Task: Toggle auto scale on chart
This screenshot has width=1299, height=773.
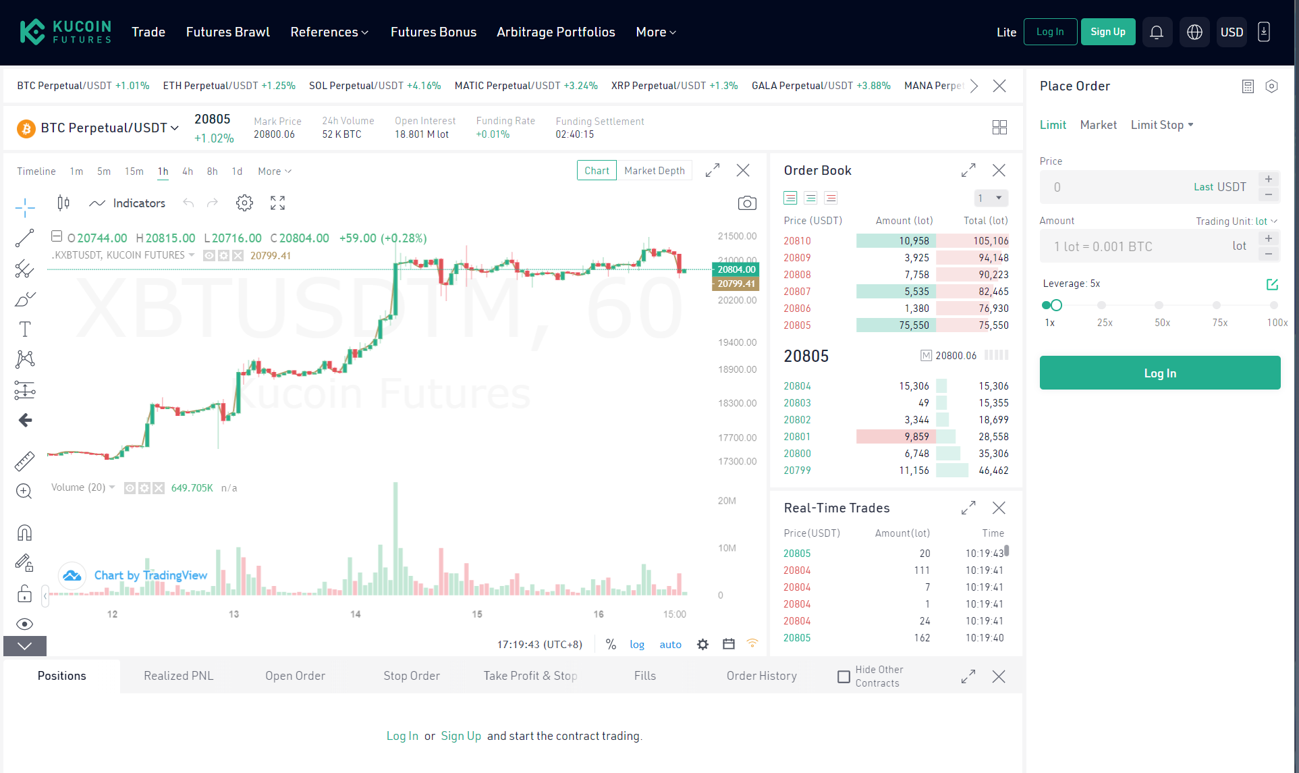Action: pos(670,645)
